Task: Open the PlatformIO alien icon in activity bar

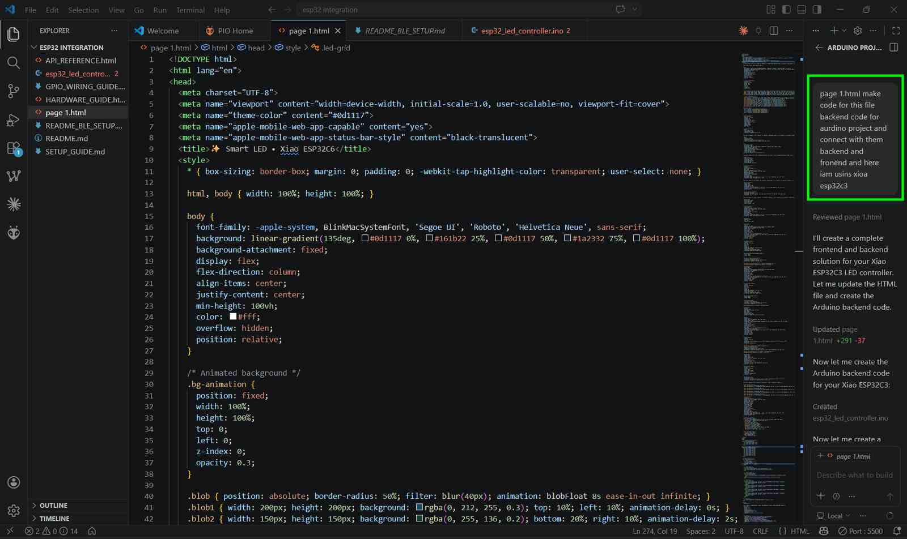Action: coord(14,233)
